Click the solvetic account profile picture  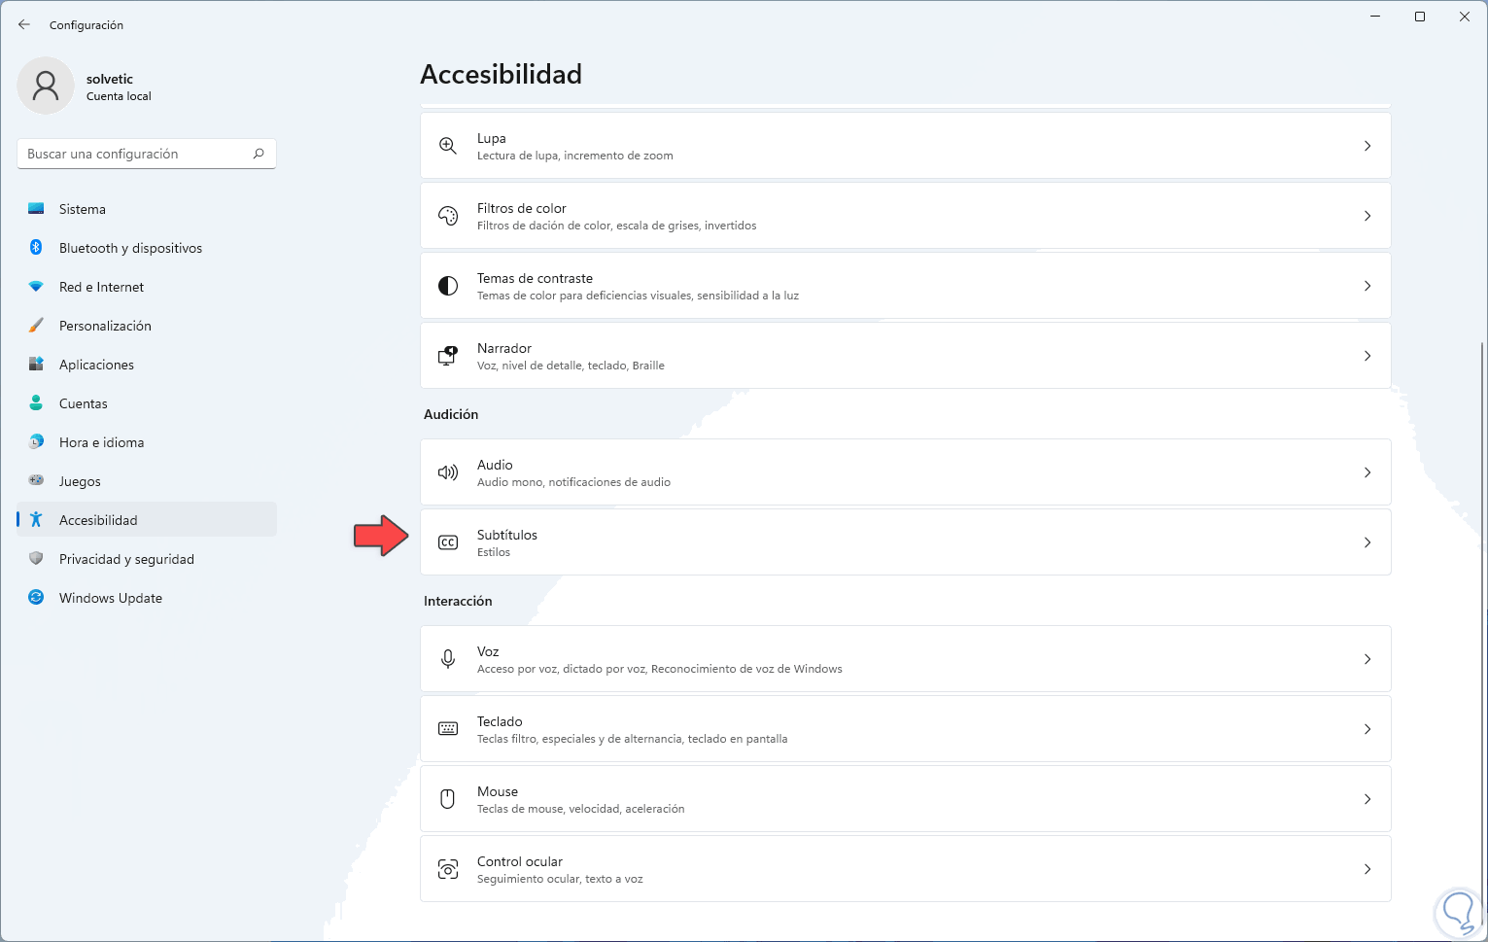(x=46, y=86)
